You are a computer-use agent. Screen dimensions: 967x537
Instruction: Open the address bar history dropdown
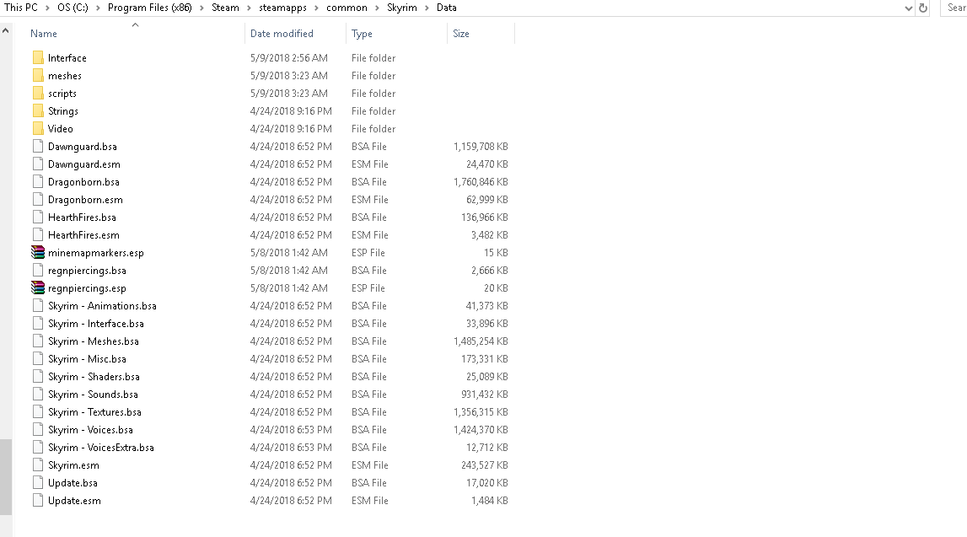(909, 8)
